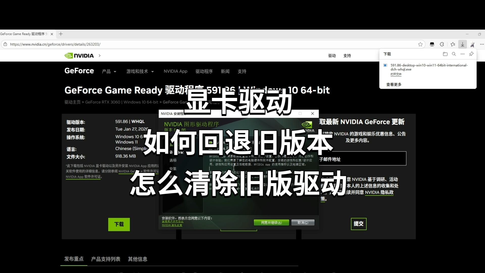Open favorites list icon in toolbar
The width and height of the screenshot is (485, 273).
(453, 44)
